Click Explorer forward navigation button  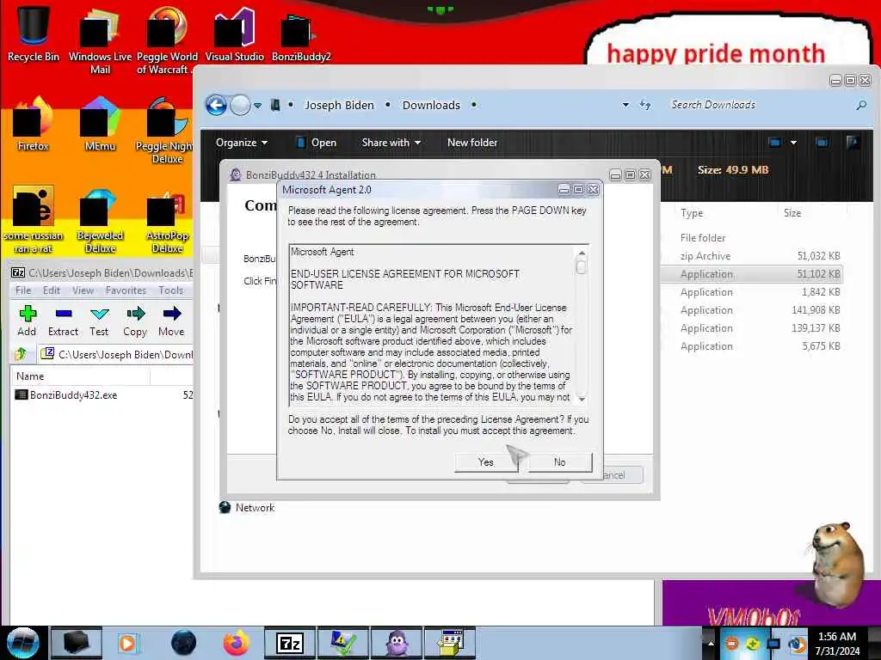coord(241,105)
